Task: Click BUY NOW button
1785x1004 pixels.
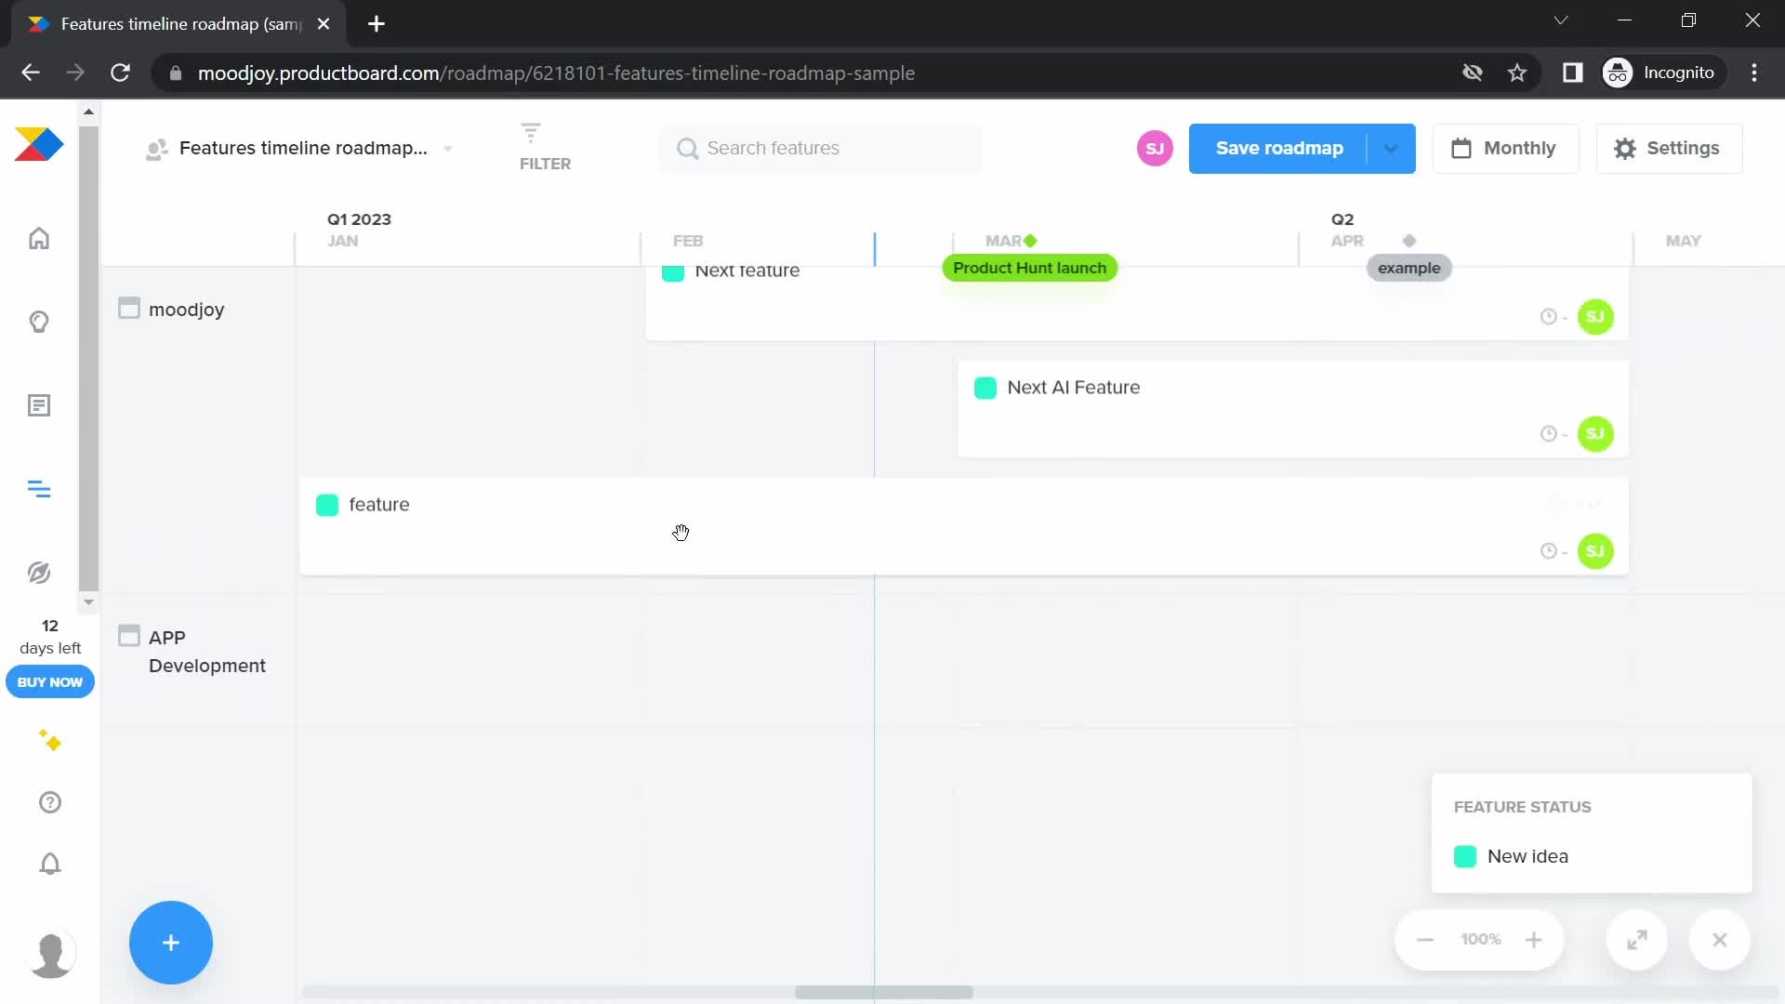Action: pyautogui.click(x=50, y=681)
